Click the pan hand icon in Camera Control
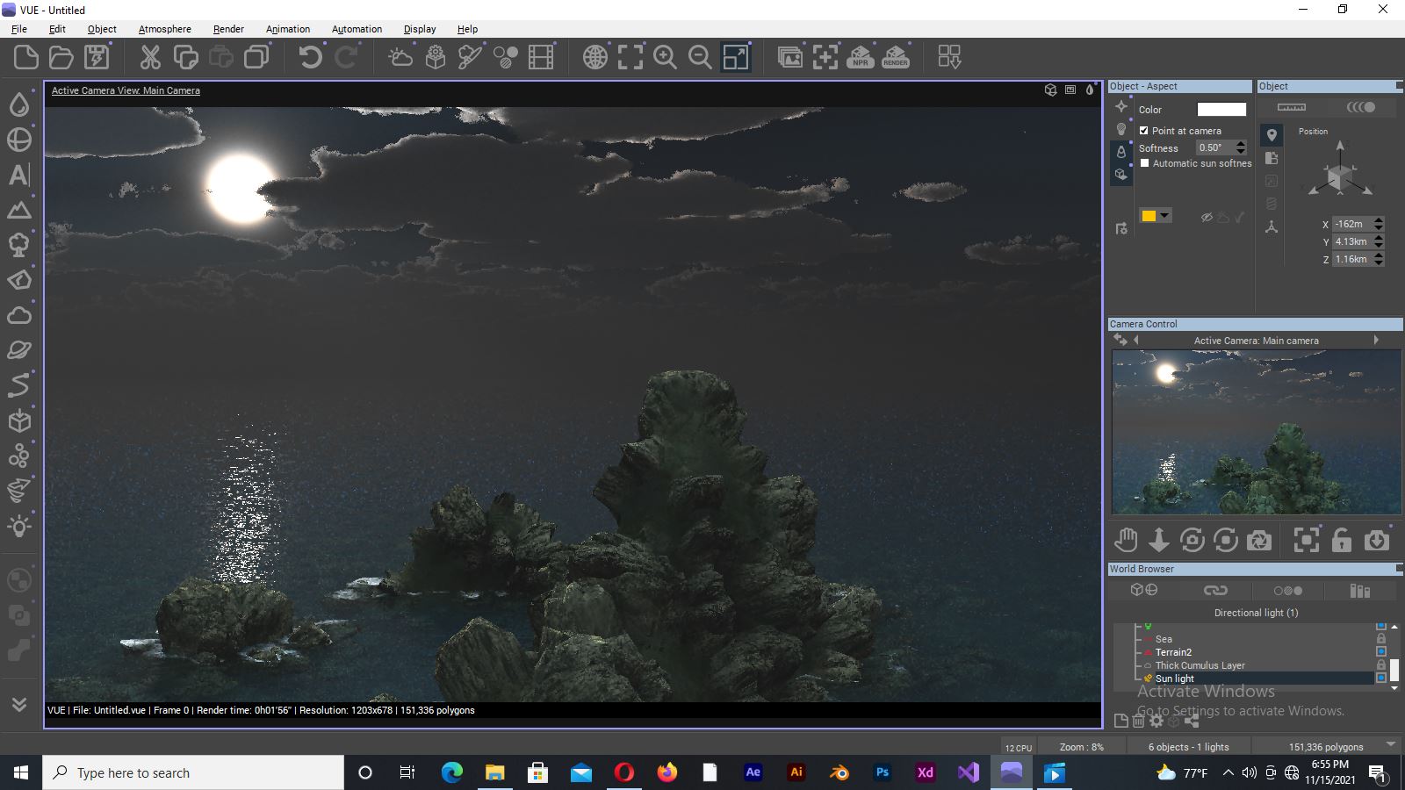This screenshot has width=1405, height=790. (1126, 540)
